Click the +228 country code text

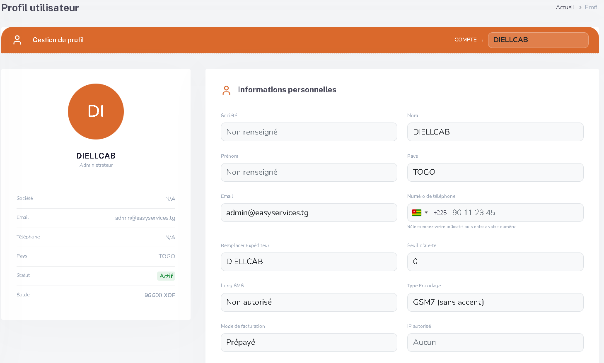[440, 213]
